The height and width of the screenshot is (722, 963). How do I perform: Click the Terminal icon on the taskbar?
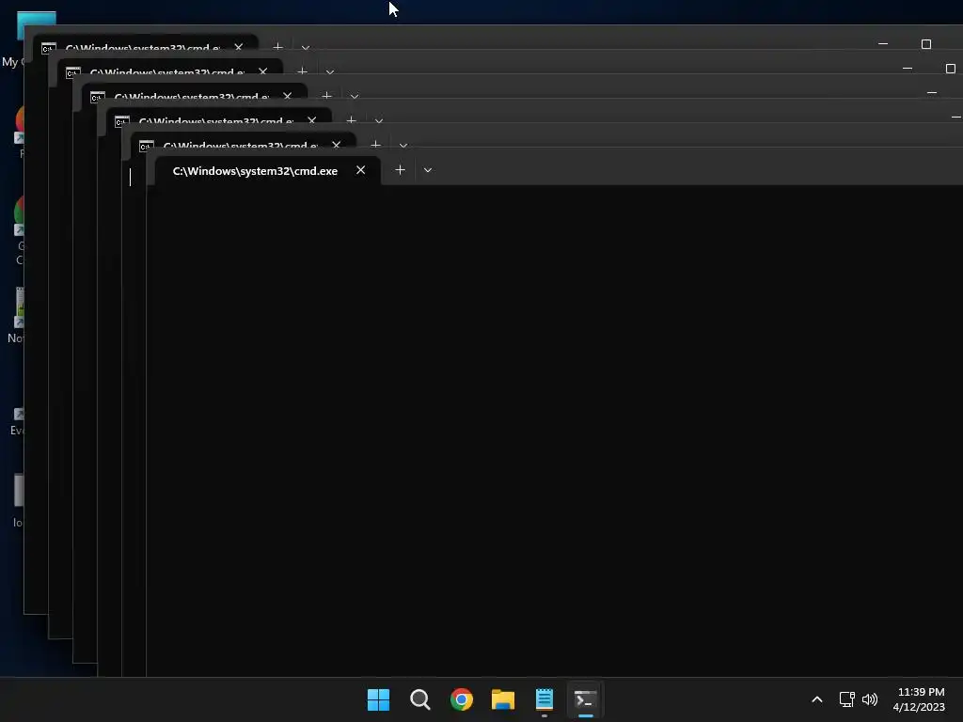(x=585, y=699)
